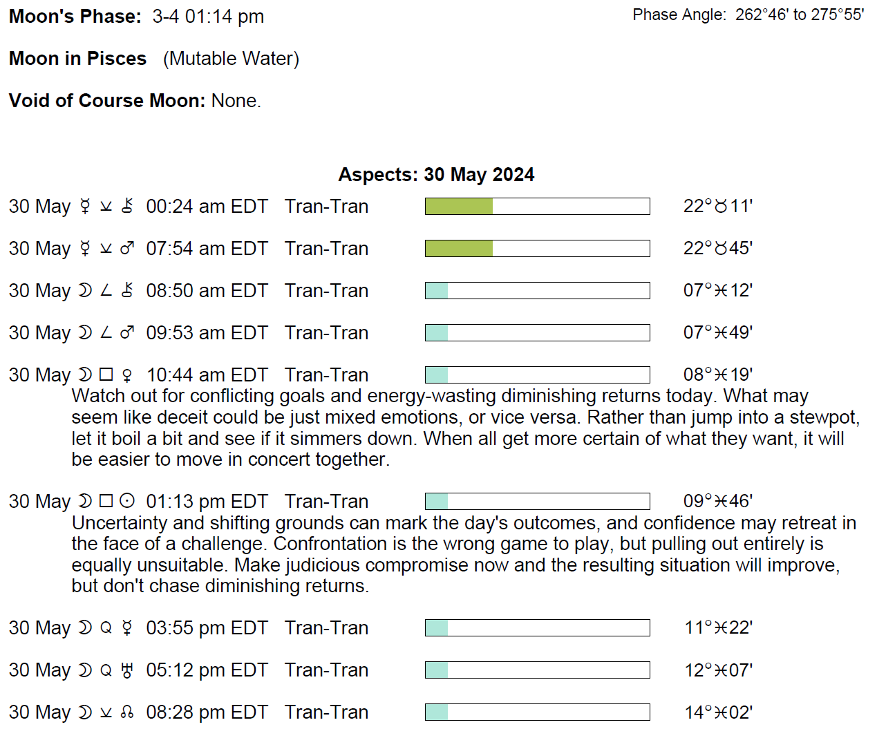Click the "Moon's Phase:" label
The width and height of the screenshot is (877, 738).
(75, 17)
